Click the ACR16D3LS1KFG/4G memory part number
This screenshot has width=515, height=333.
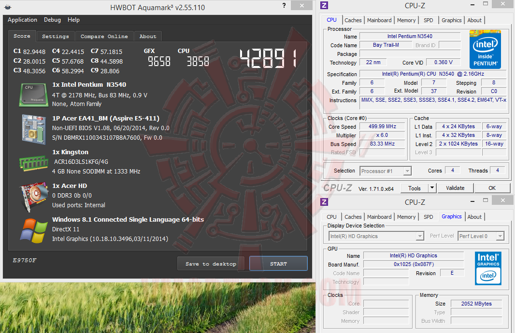point(81,162)
